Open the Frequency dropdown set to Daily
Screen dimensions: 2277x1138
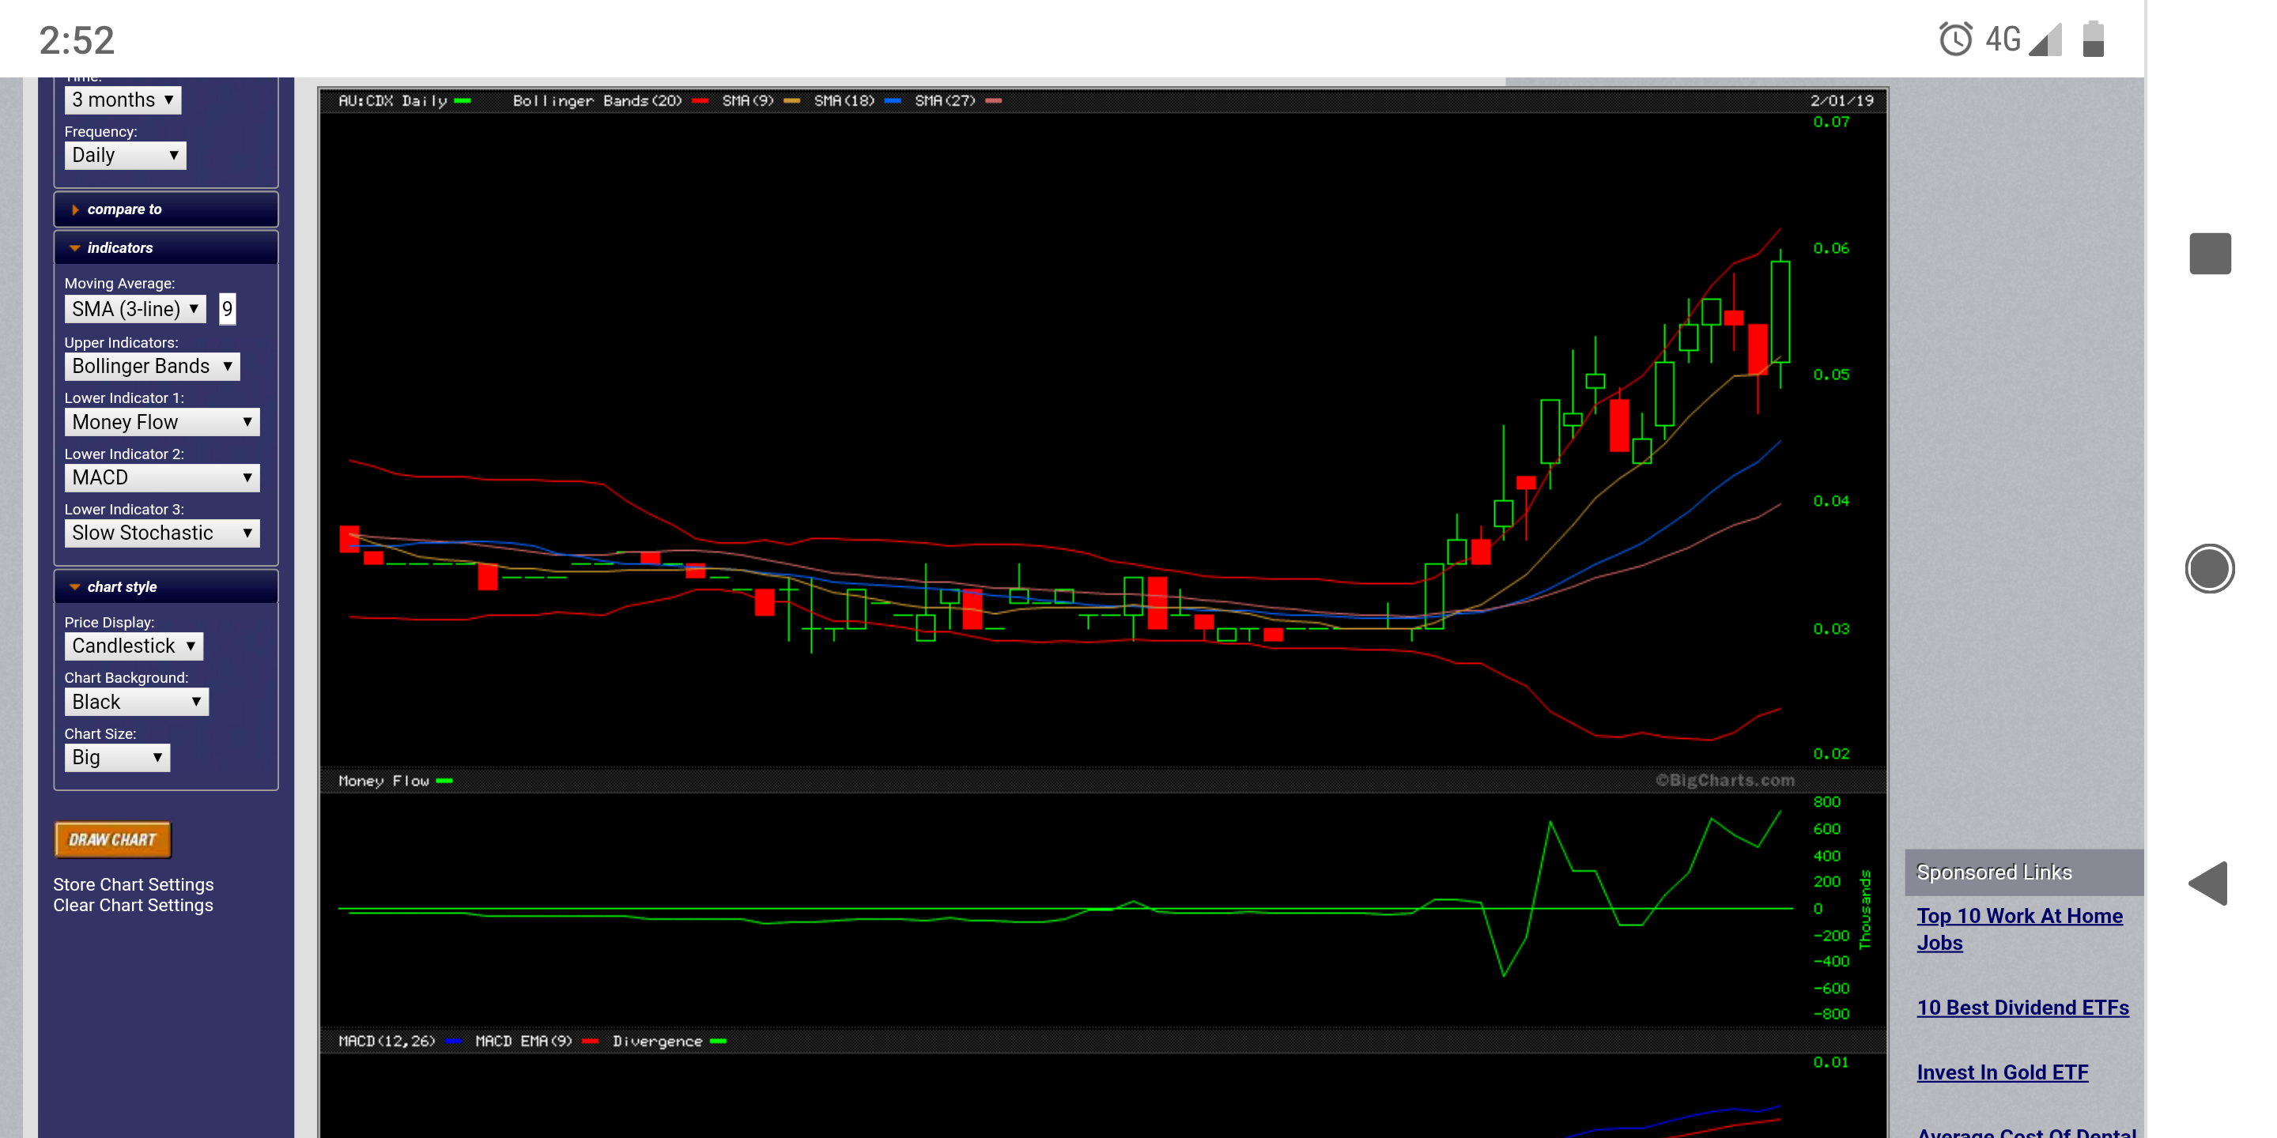click(x=125, y=156)
